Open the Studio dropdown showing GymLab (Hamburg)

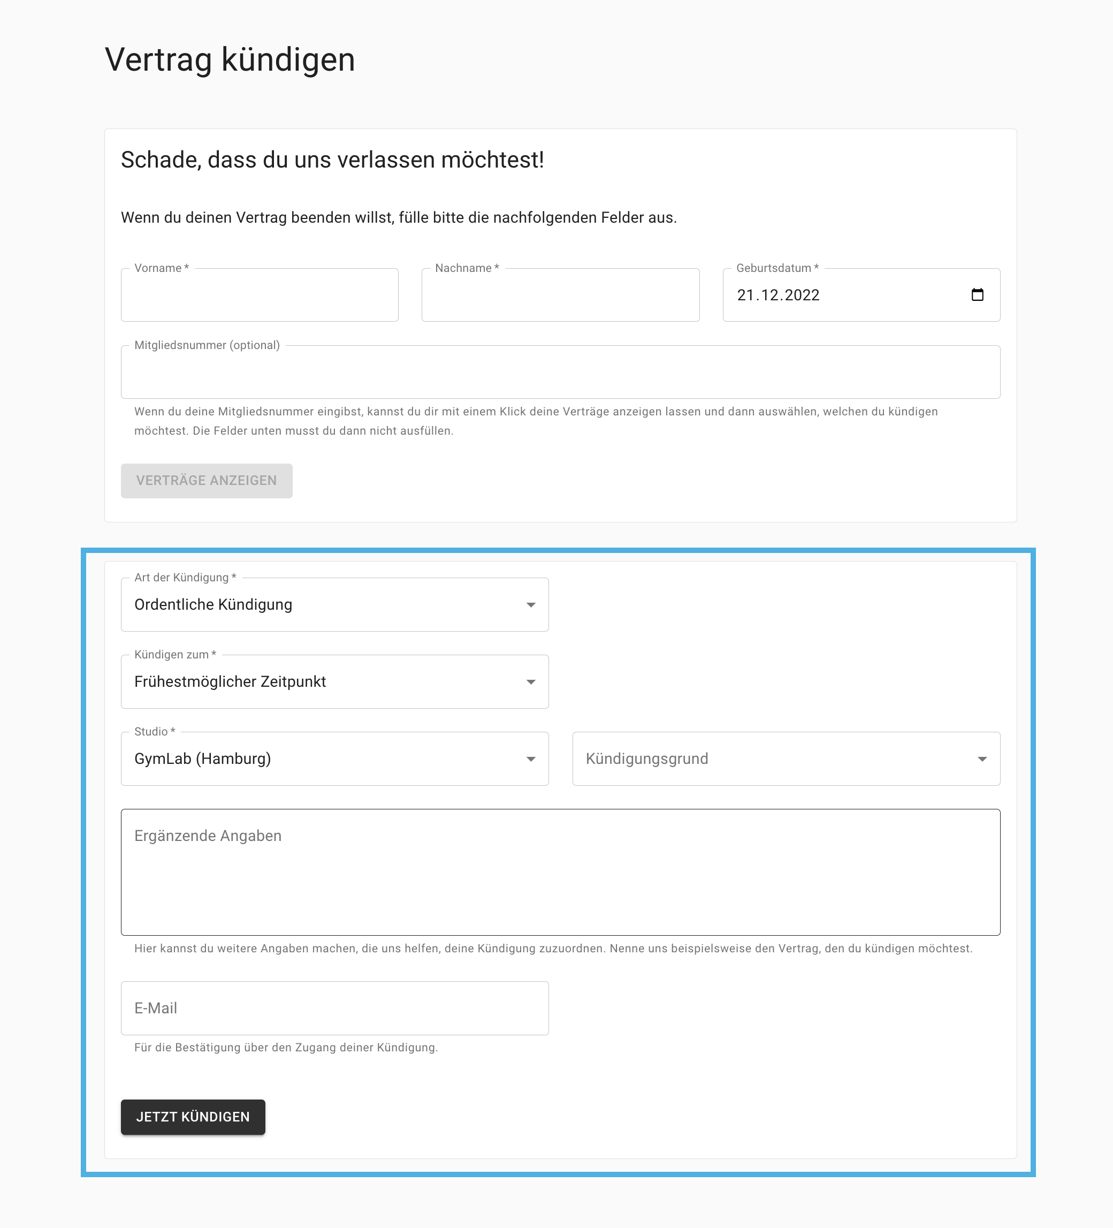(335, 759)
